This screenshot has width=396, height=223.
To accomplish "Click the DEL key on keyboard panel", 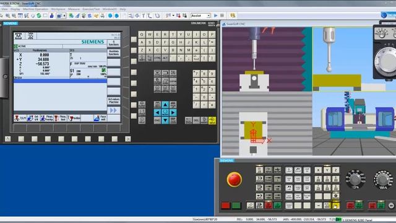I will 196,120.
